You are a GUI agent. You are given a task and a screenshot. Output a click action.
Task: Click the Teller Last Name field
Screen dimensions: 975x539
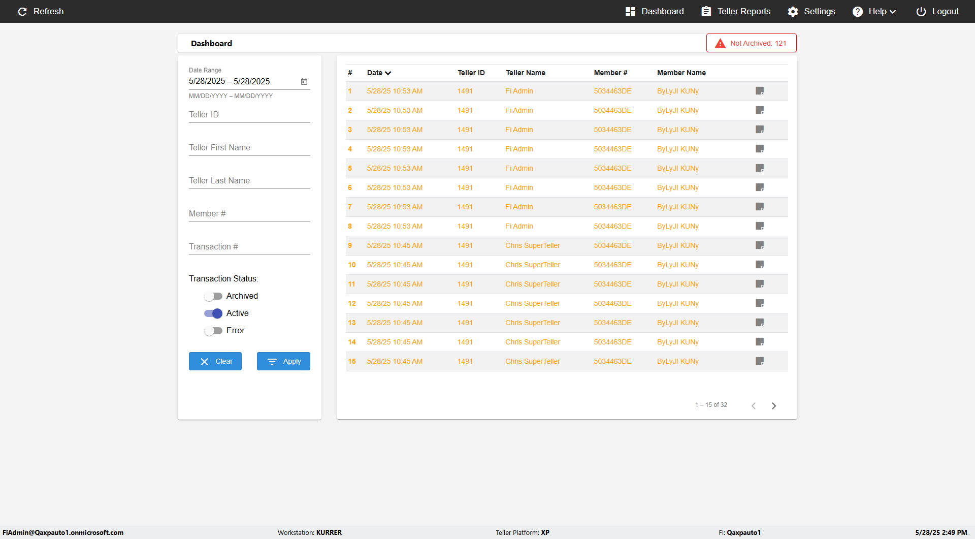point(249,181)
